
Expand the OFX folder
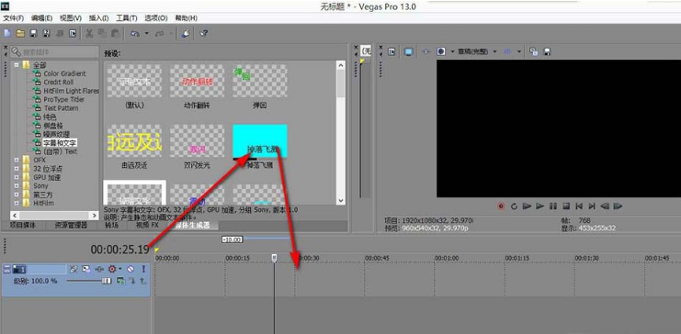coord(17,160)
